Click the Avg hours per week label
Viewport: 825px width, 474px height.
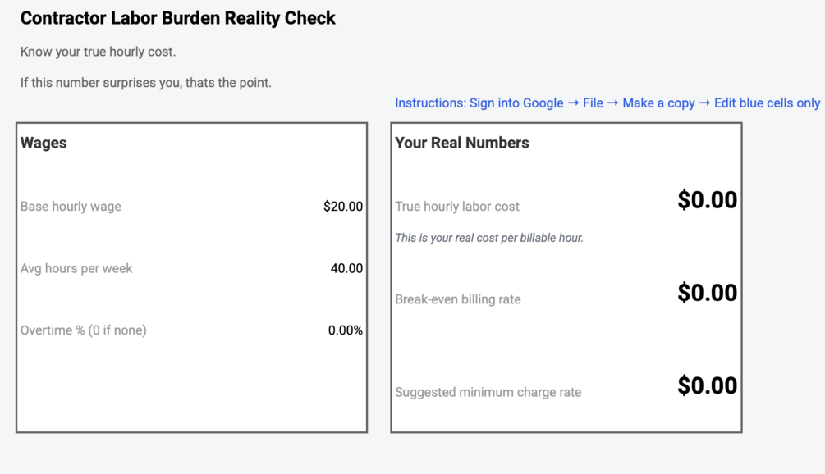tap(76, 268)
